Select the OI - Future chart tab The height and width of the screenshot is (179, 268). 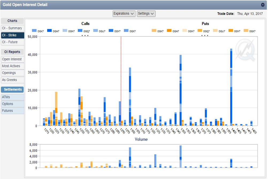(x=12, y=42)
